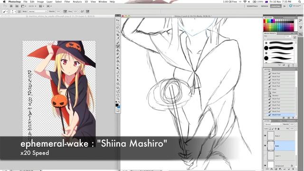This screenshot has width=304, height=171.
Task: Switch to the Paths tab
Action: coord(284,121)
